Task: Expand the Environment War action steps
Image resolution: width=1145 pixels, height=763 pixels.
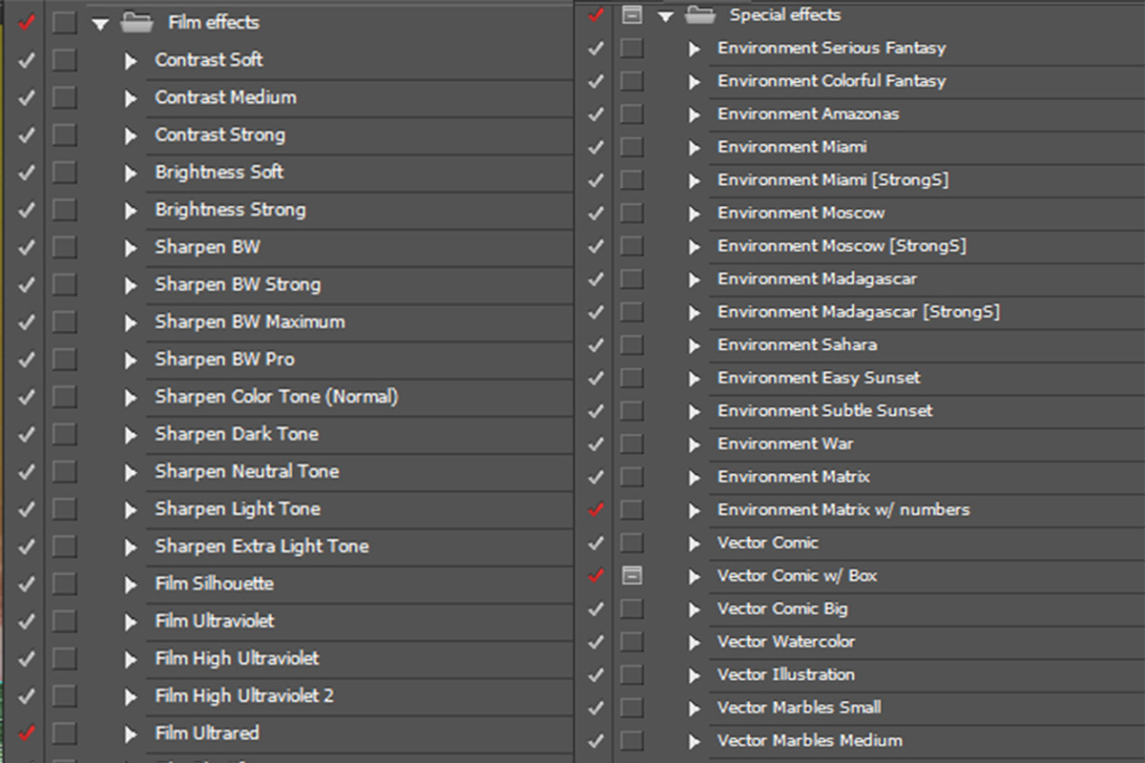Action: point(695,444)
